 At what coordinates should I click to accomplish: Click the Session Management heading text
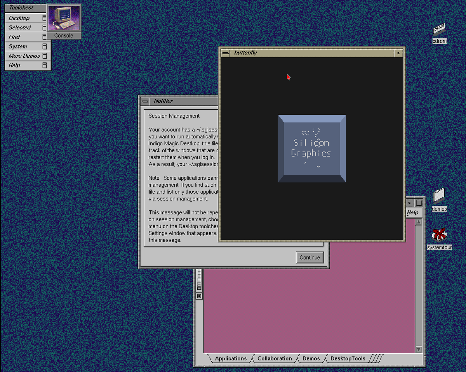174,116
